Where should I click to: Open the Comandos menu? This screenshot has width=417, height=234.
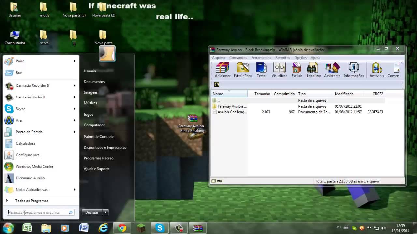pos(238,58)
